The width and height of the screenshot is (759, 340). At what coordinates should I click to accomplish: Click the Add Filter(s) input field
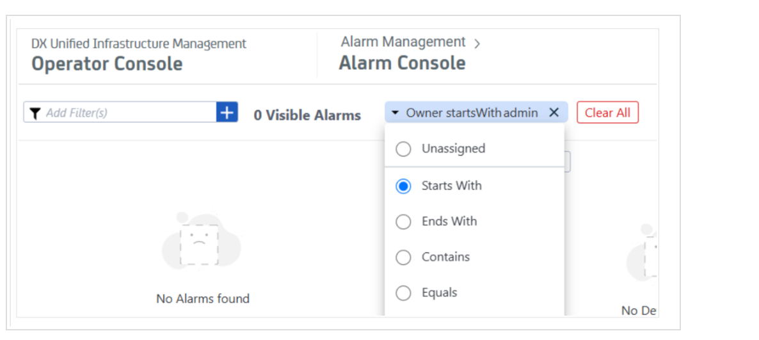[x=128, y=113]
